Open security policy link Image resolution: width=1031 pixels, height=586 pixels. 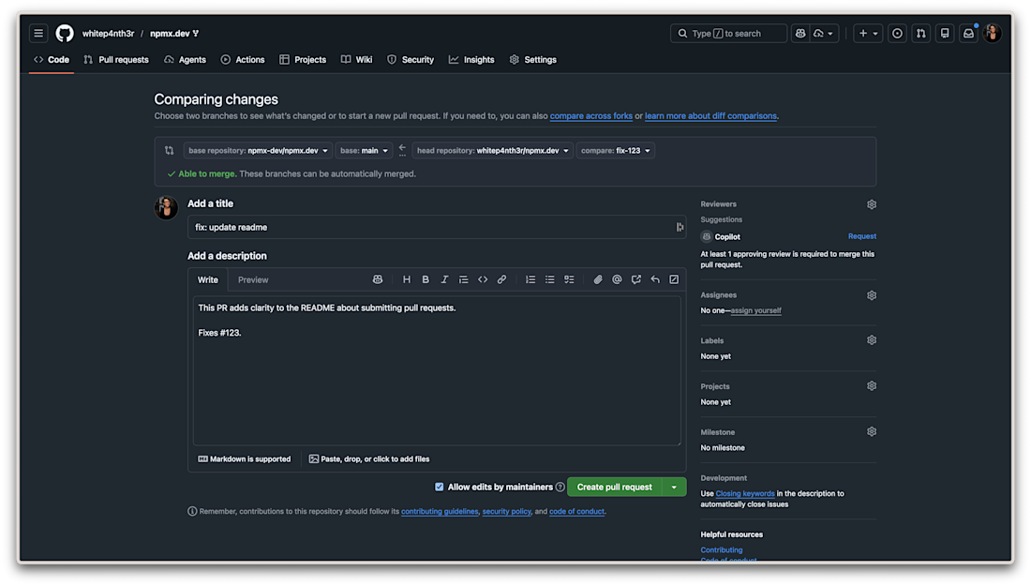click(x=506, y=512)
